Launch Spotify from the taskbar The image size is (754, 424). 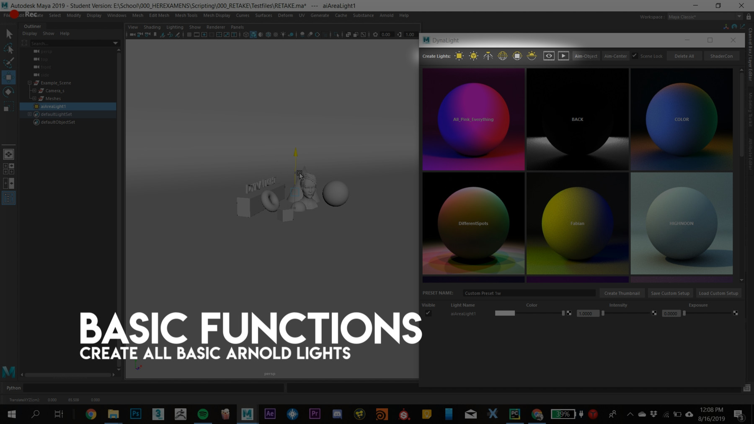[x=203, y=414]
